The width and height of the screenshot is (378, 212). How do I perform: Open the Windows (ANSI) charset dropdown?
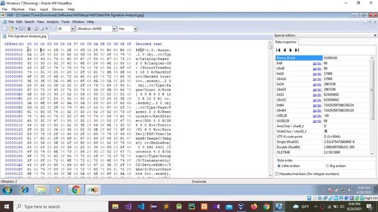(114, 29)
